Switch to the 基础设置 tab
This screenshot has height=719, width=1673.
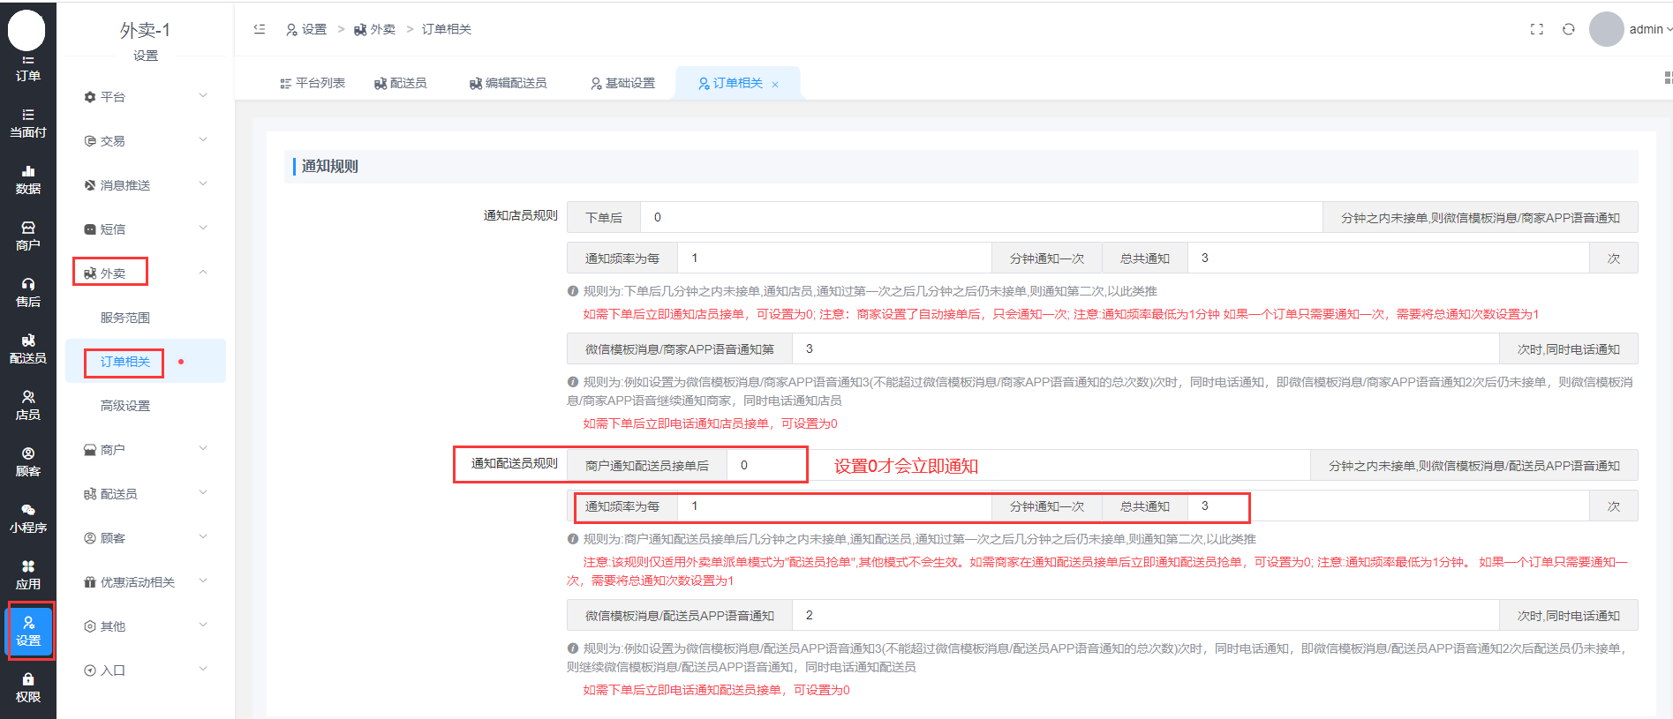click(623, 83)
